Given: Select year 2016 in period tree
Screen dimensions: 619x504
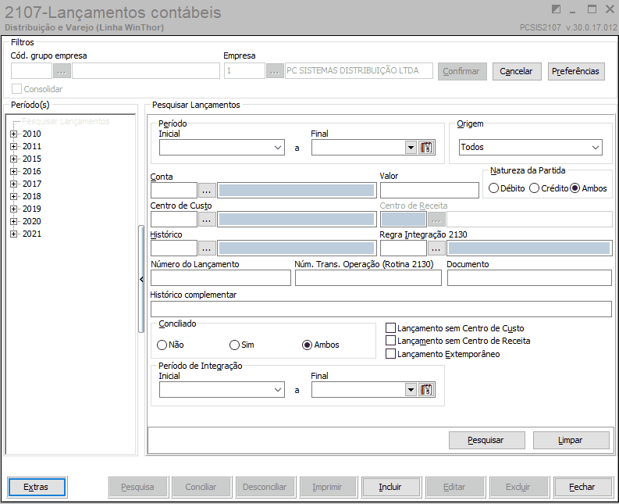Looking at the screenshot, I should pyautogui.click(x=31, y=171).
